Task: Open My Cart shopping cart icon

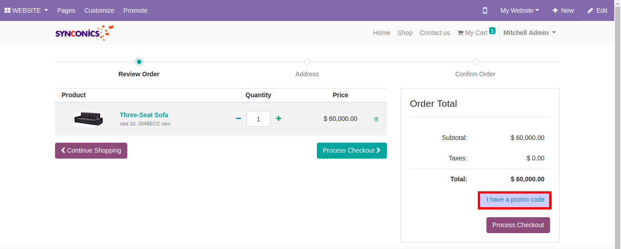Action: (461, 33)
